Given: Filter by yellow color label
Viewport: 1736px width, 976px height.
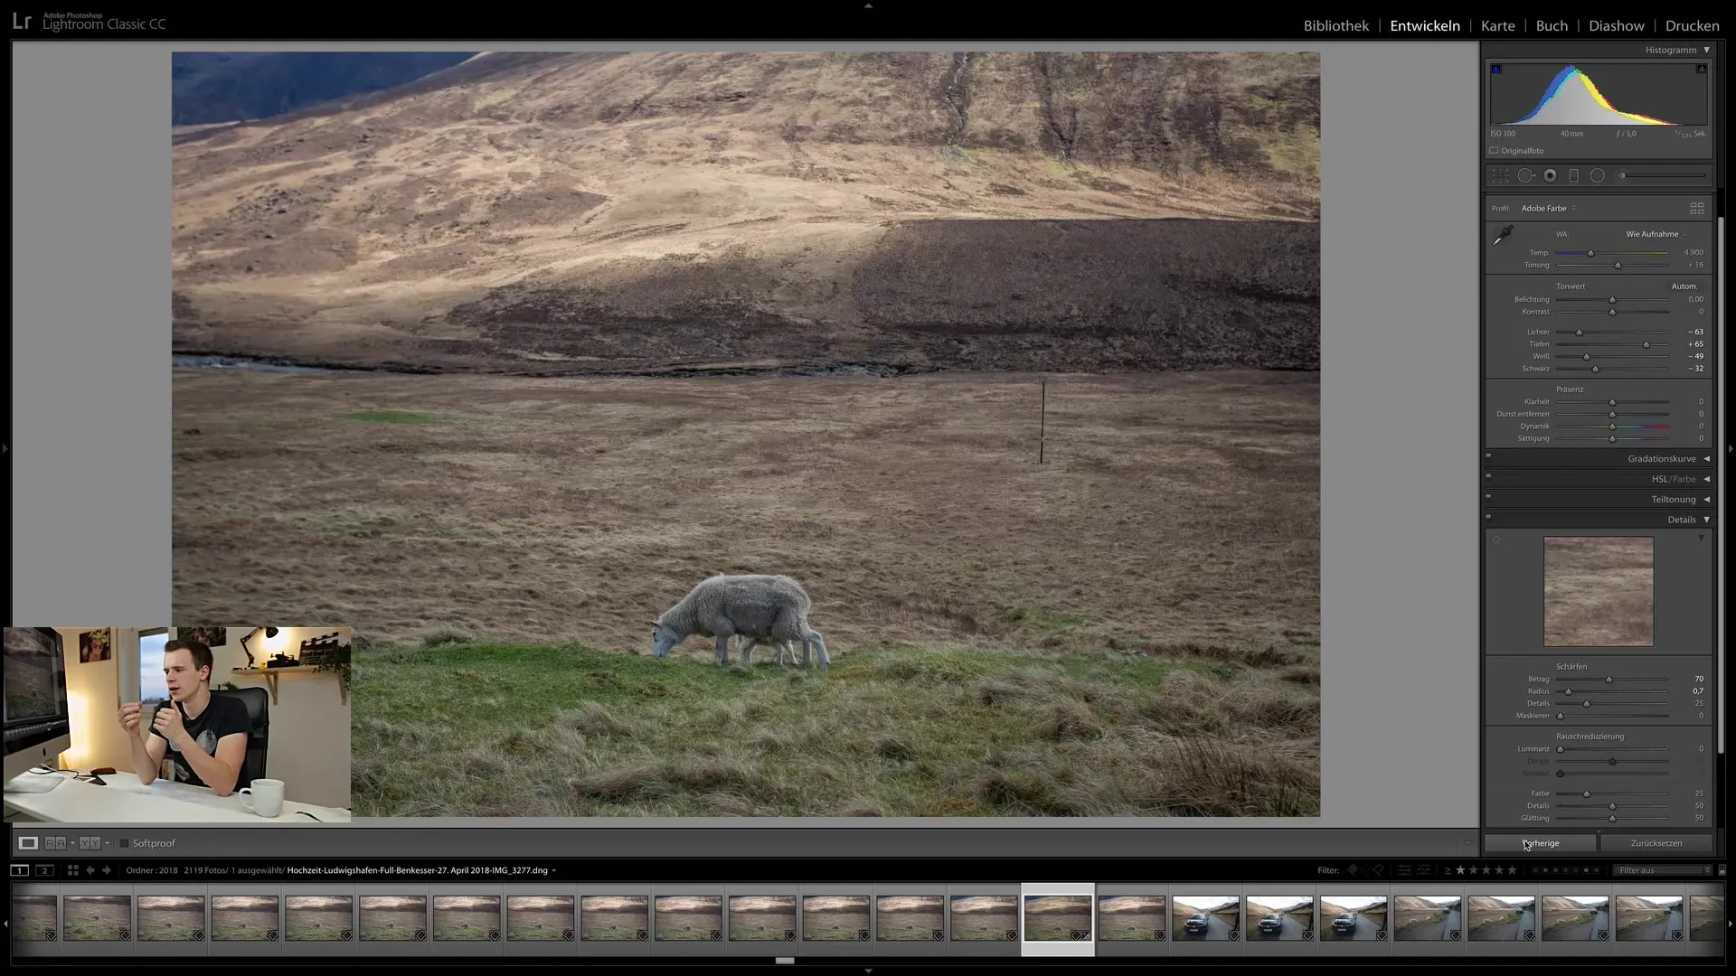Looking at the screenshot, I should [x=1545, y=870].
